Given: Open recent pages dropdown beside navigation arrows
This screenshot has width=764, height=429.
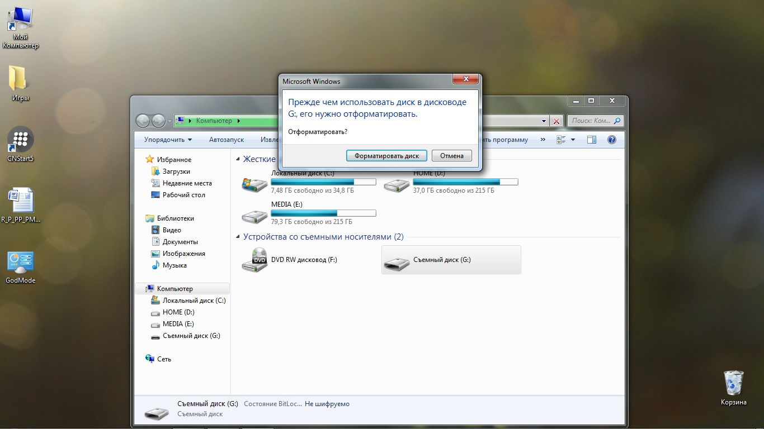Looking at the screenshot, I should click(x=169, y=121).
